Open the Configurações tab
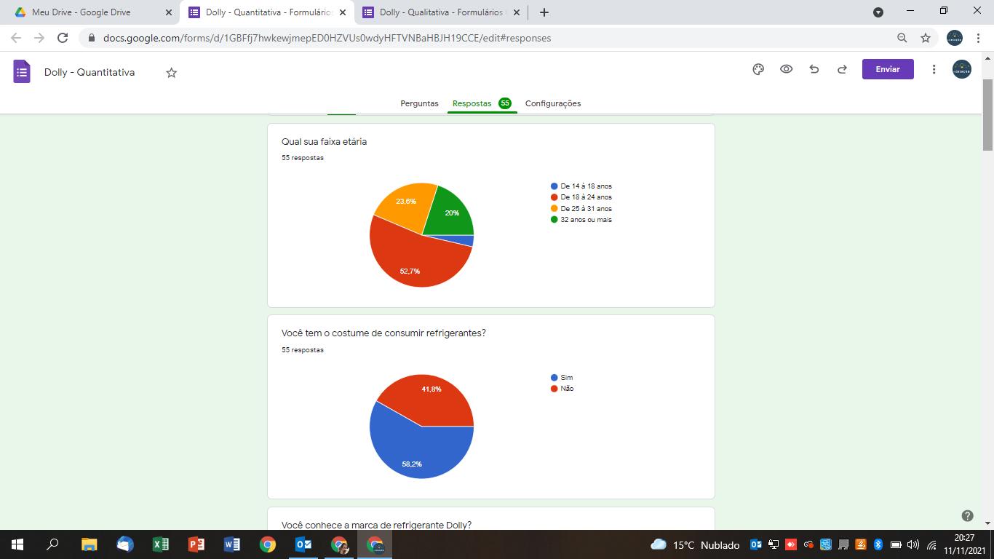Viewport: 994px width, 559px height. (553, 103)
